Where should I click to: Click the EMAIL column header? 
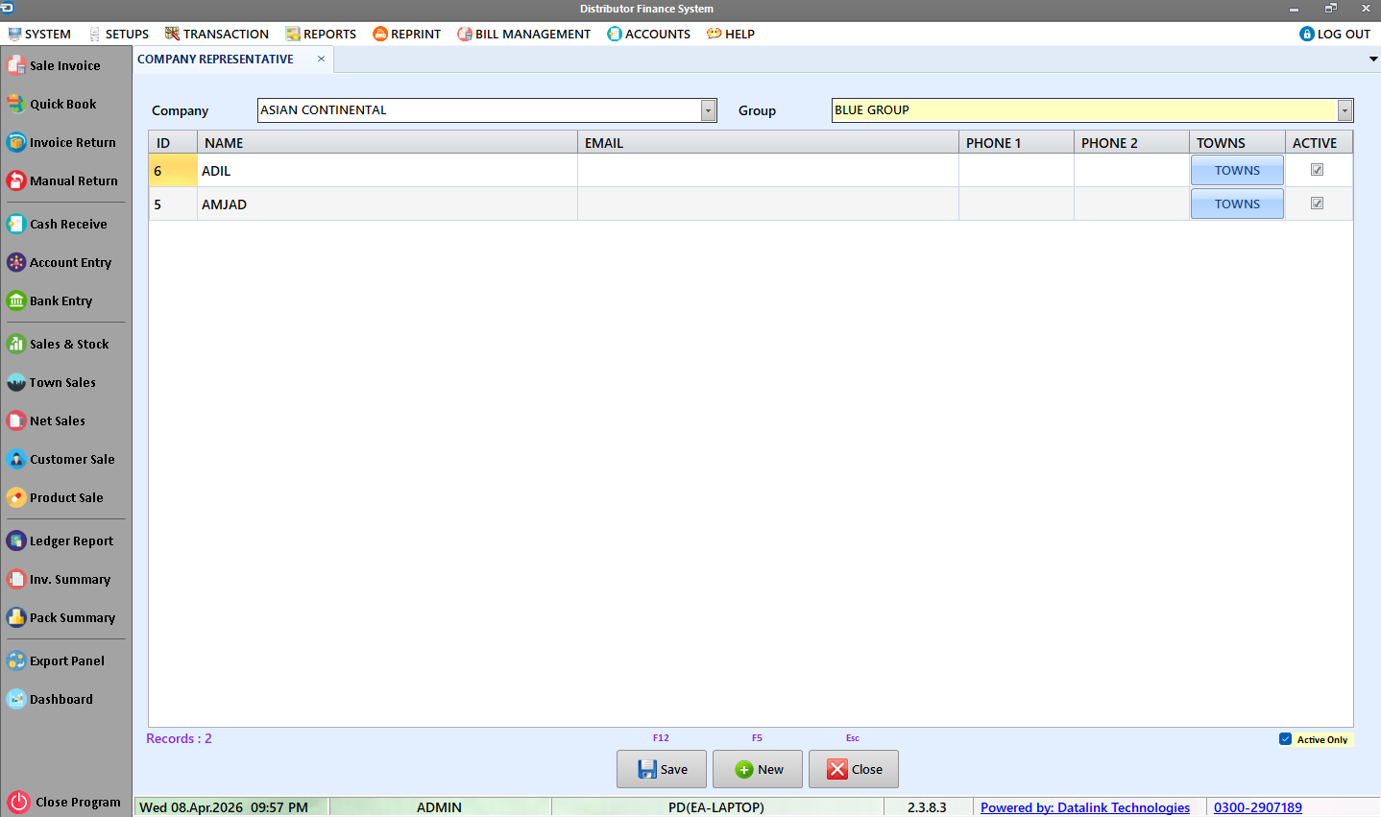click(768, 143)
